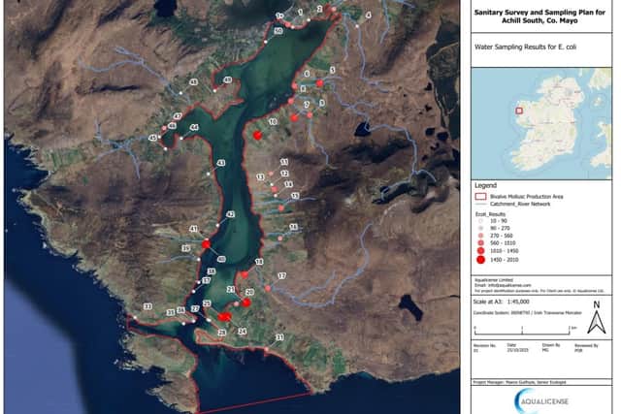Click map label 50
This screenshot has width=621, height=414.
278,30
